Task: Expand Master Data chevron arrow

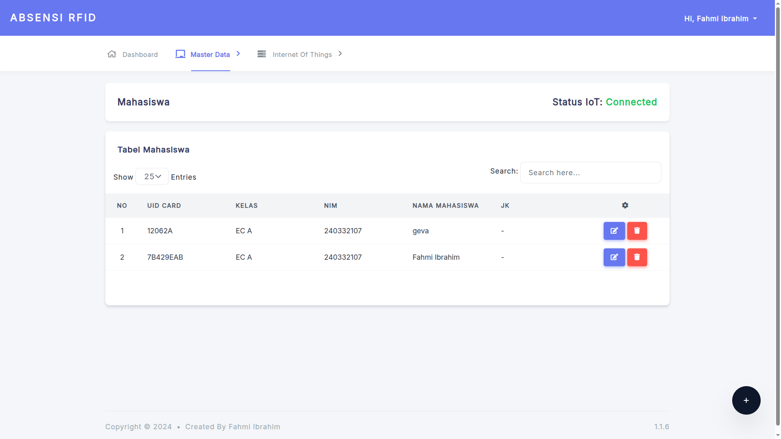Action: pyautogui.click(x=238, y=54)
